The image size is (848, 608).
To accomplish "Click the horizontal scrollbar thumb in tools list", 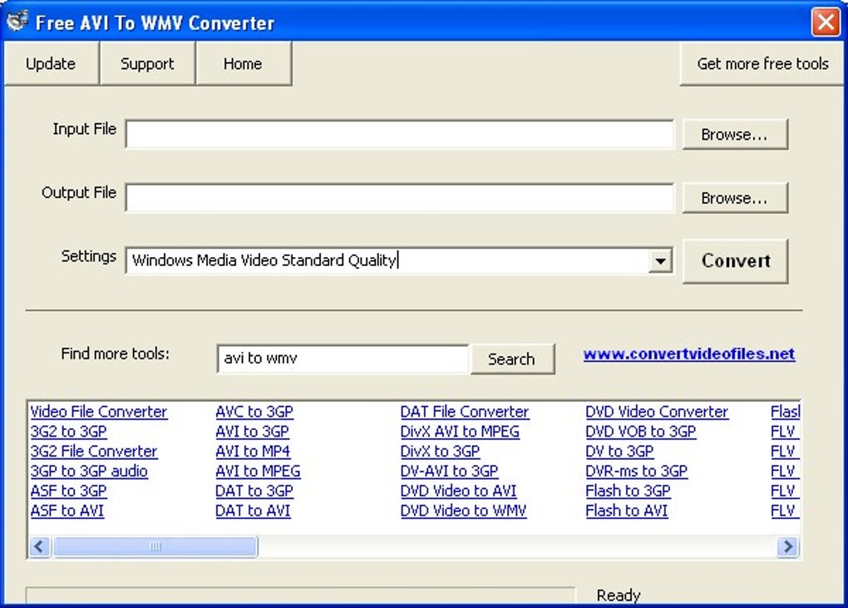I will point(155,546).
